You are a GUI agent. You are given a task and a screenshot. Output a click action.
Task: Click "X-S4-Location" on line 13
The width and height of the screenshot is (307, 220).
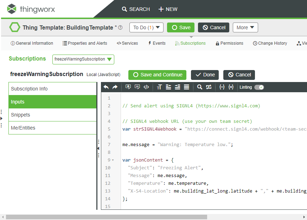pos(148,191)
